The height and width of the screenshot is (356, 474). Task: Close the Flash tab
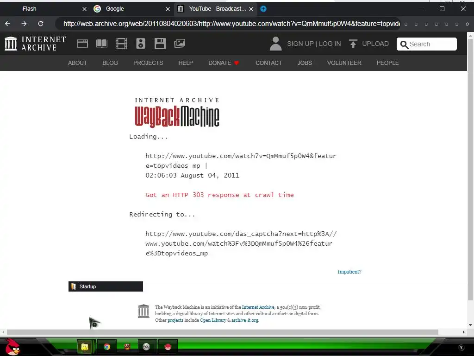click(x=85, y=9)
